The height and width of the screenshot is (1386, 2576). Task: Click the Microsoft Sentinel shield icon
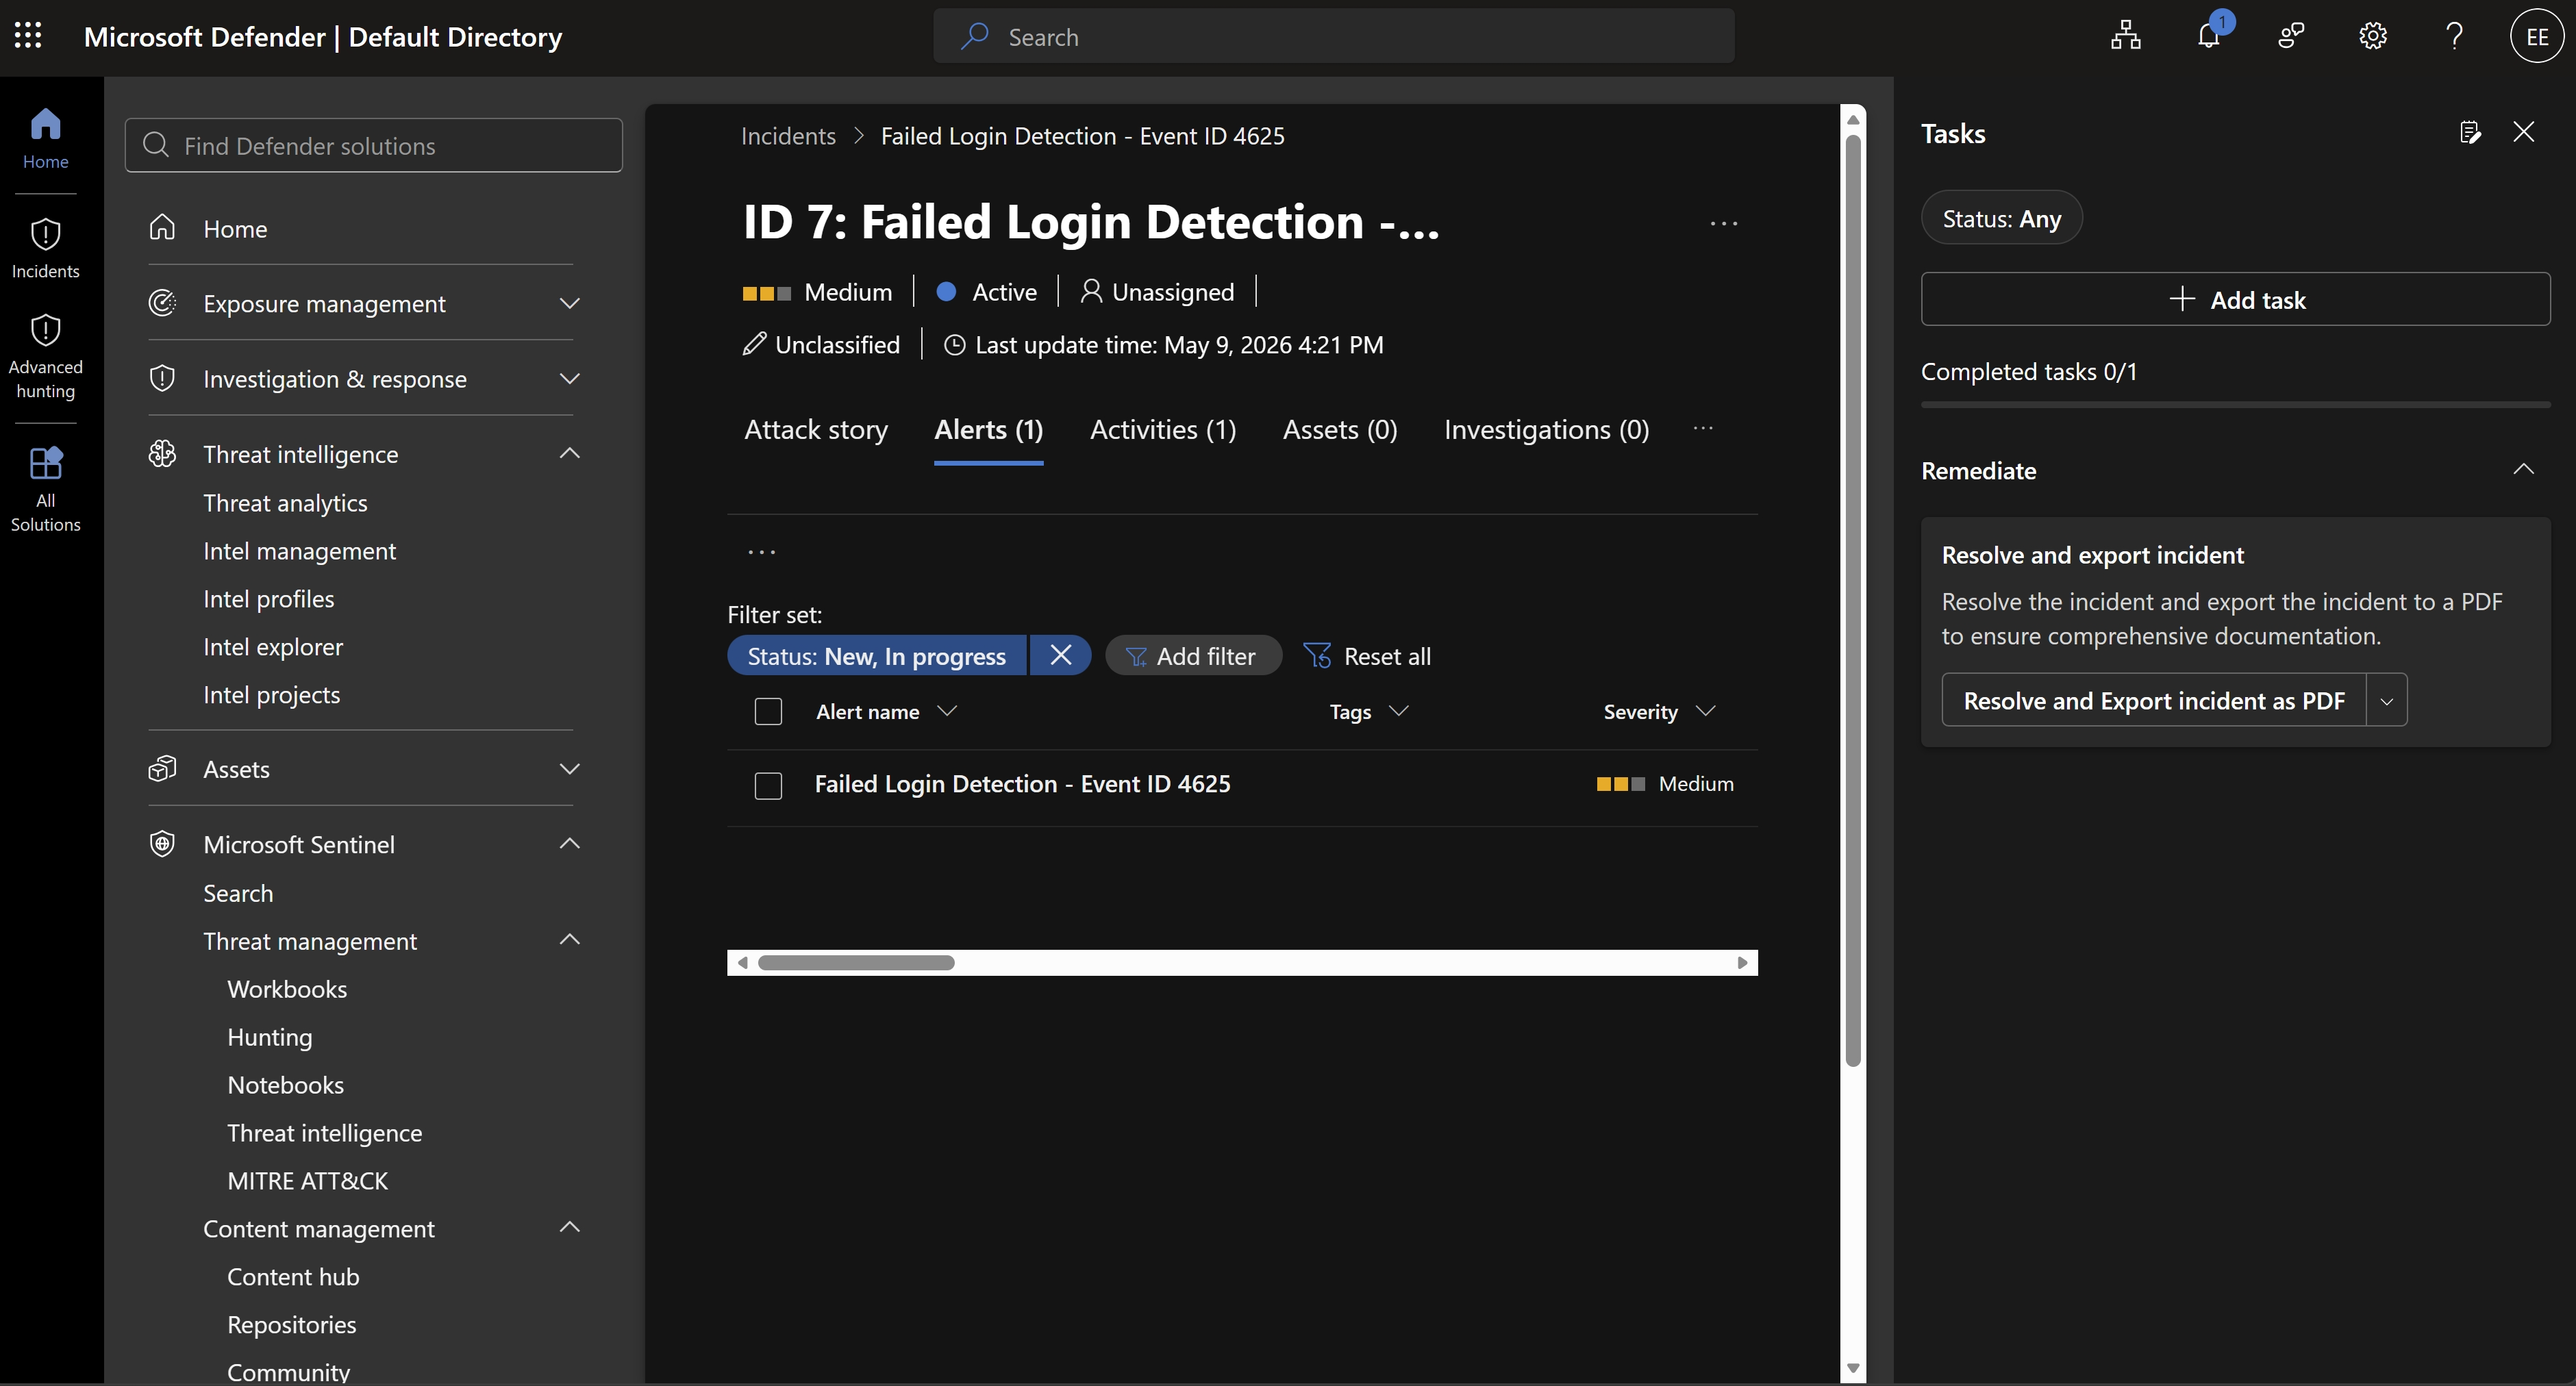tap(162, 844)
